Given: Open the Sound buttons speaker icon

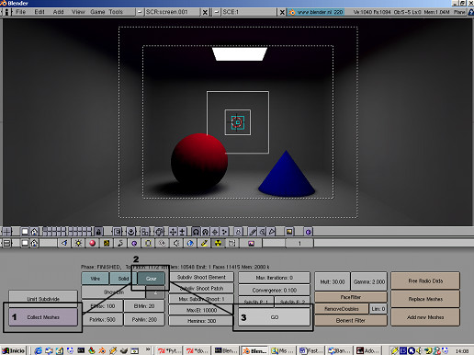Looking at the screenshot, I should coord(176,243).
